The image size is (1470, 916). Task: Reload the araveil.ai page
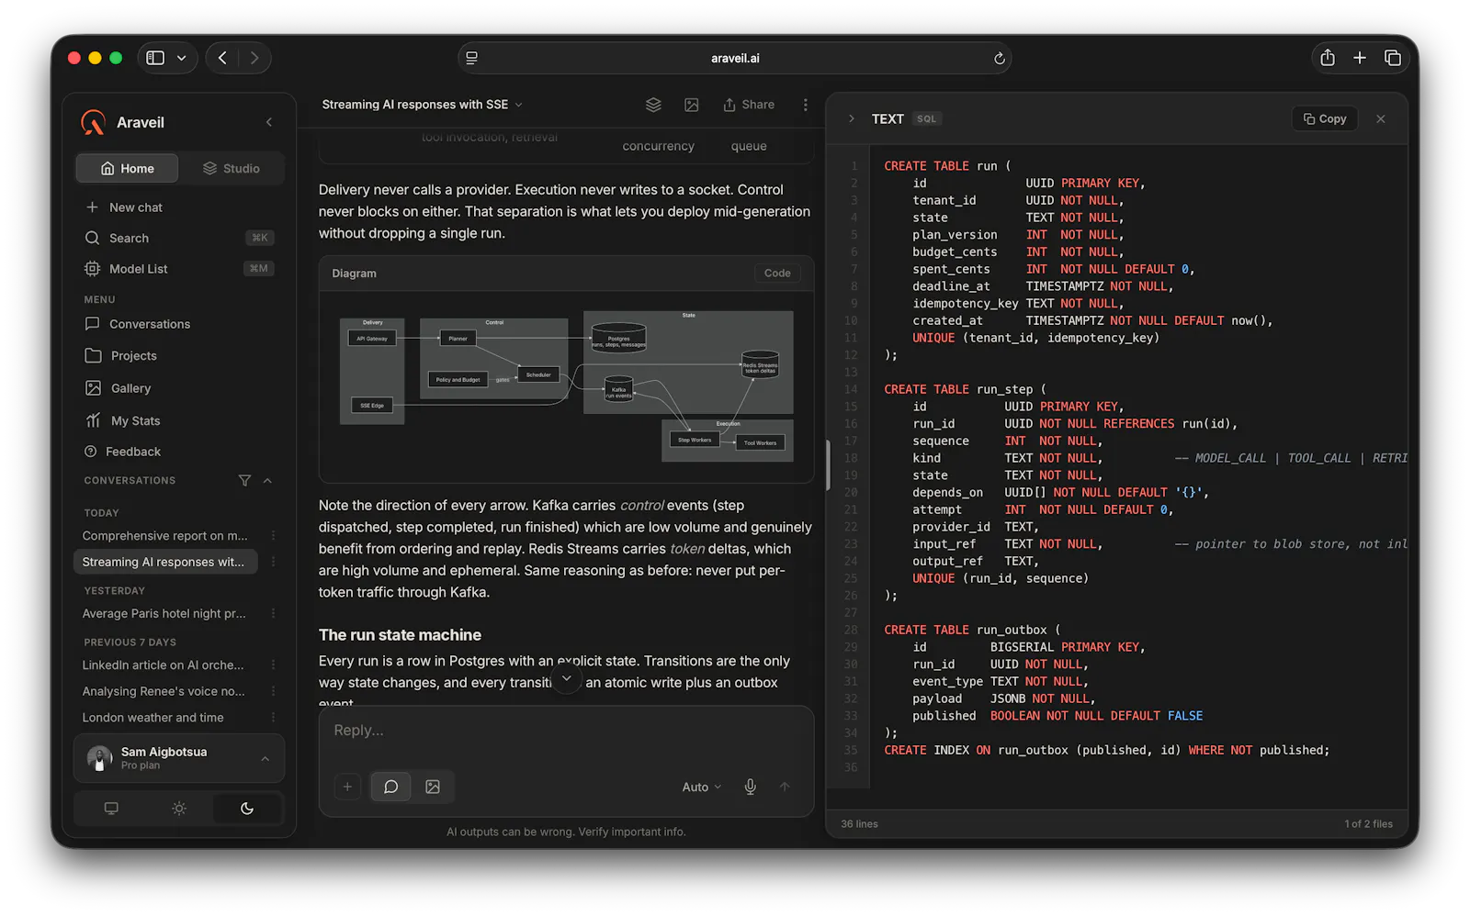tap(1000, 58)
